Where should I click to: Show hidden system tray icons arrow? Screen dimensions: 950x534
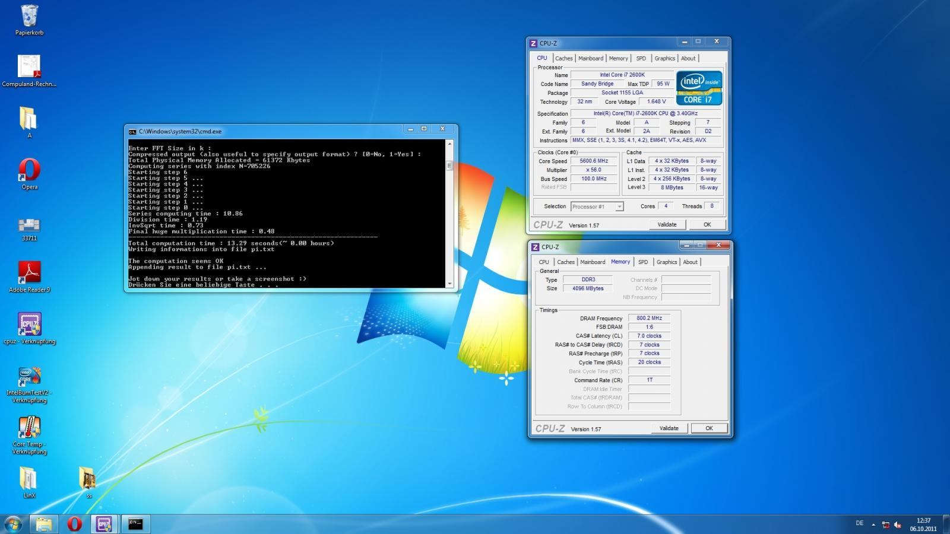click(x=873, y=525)
